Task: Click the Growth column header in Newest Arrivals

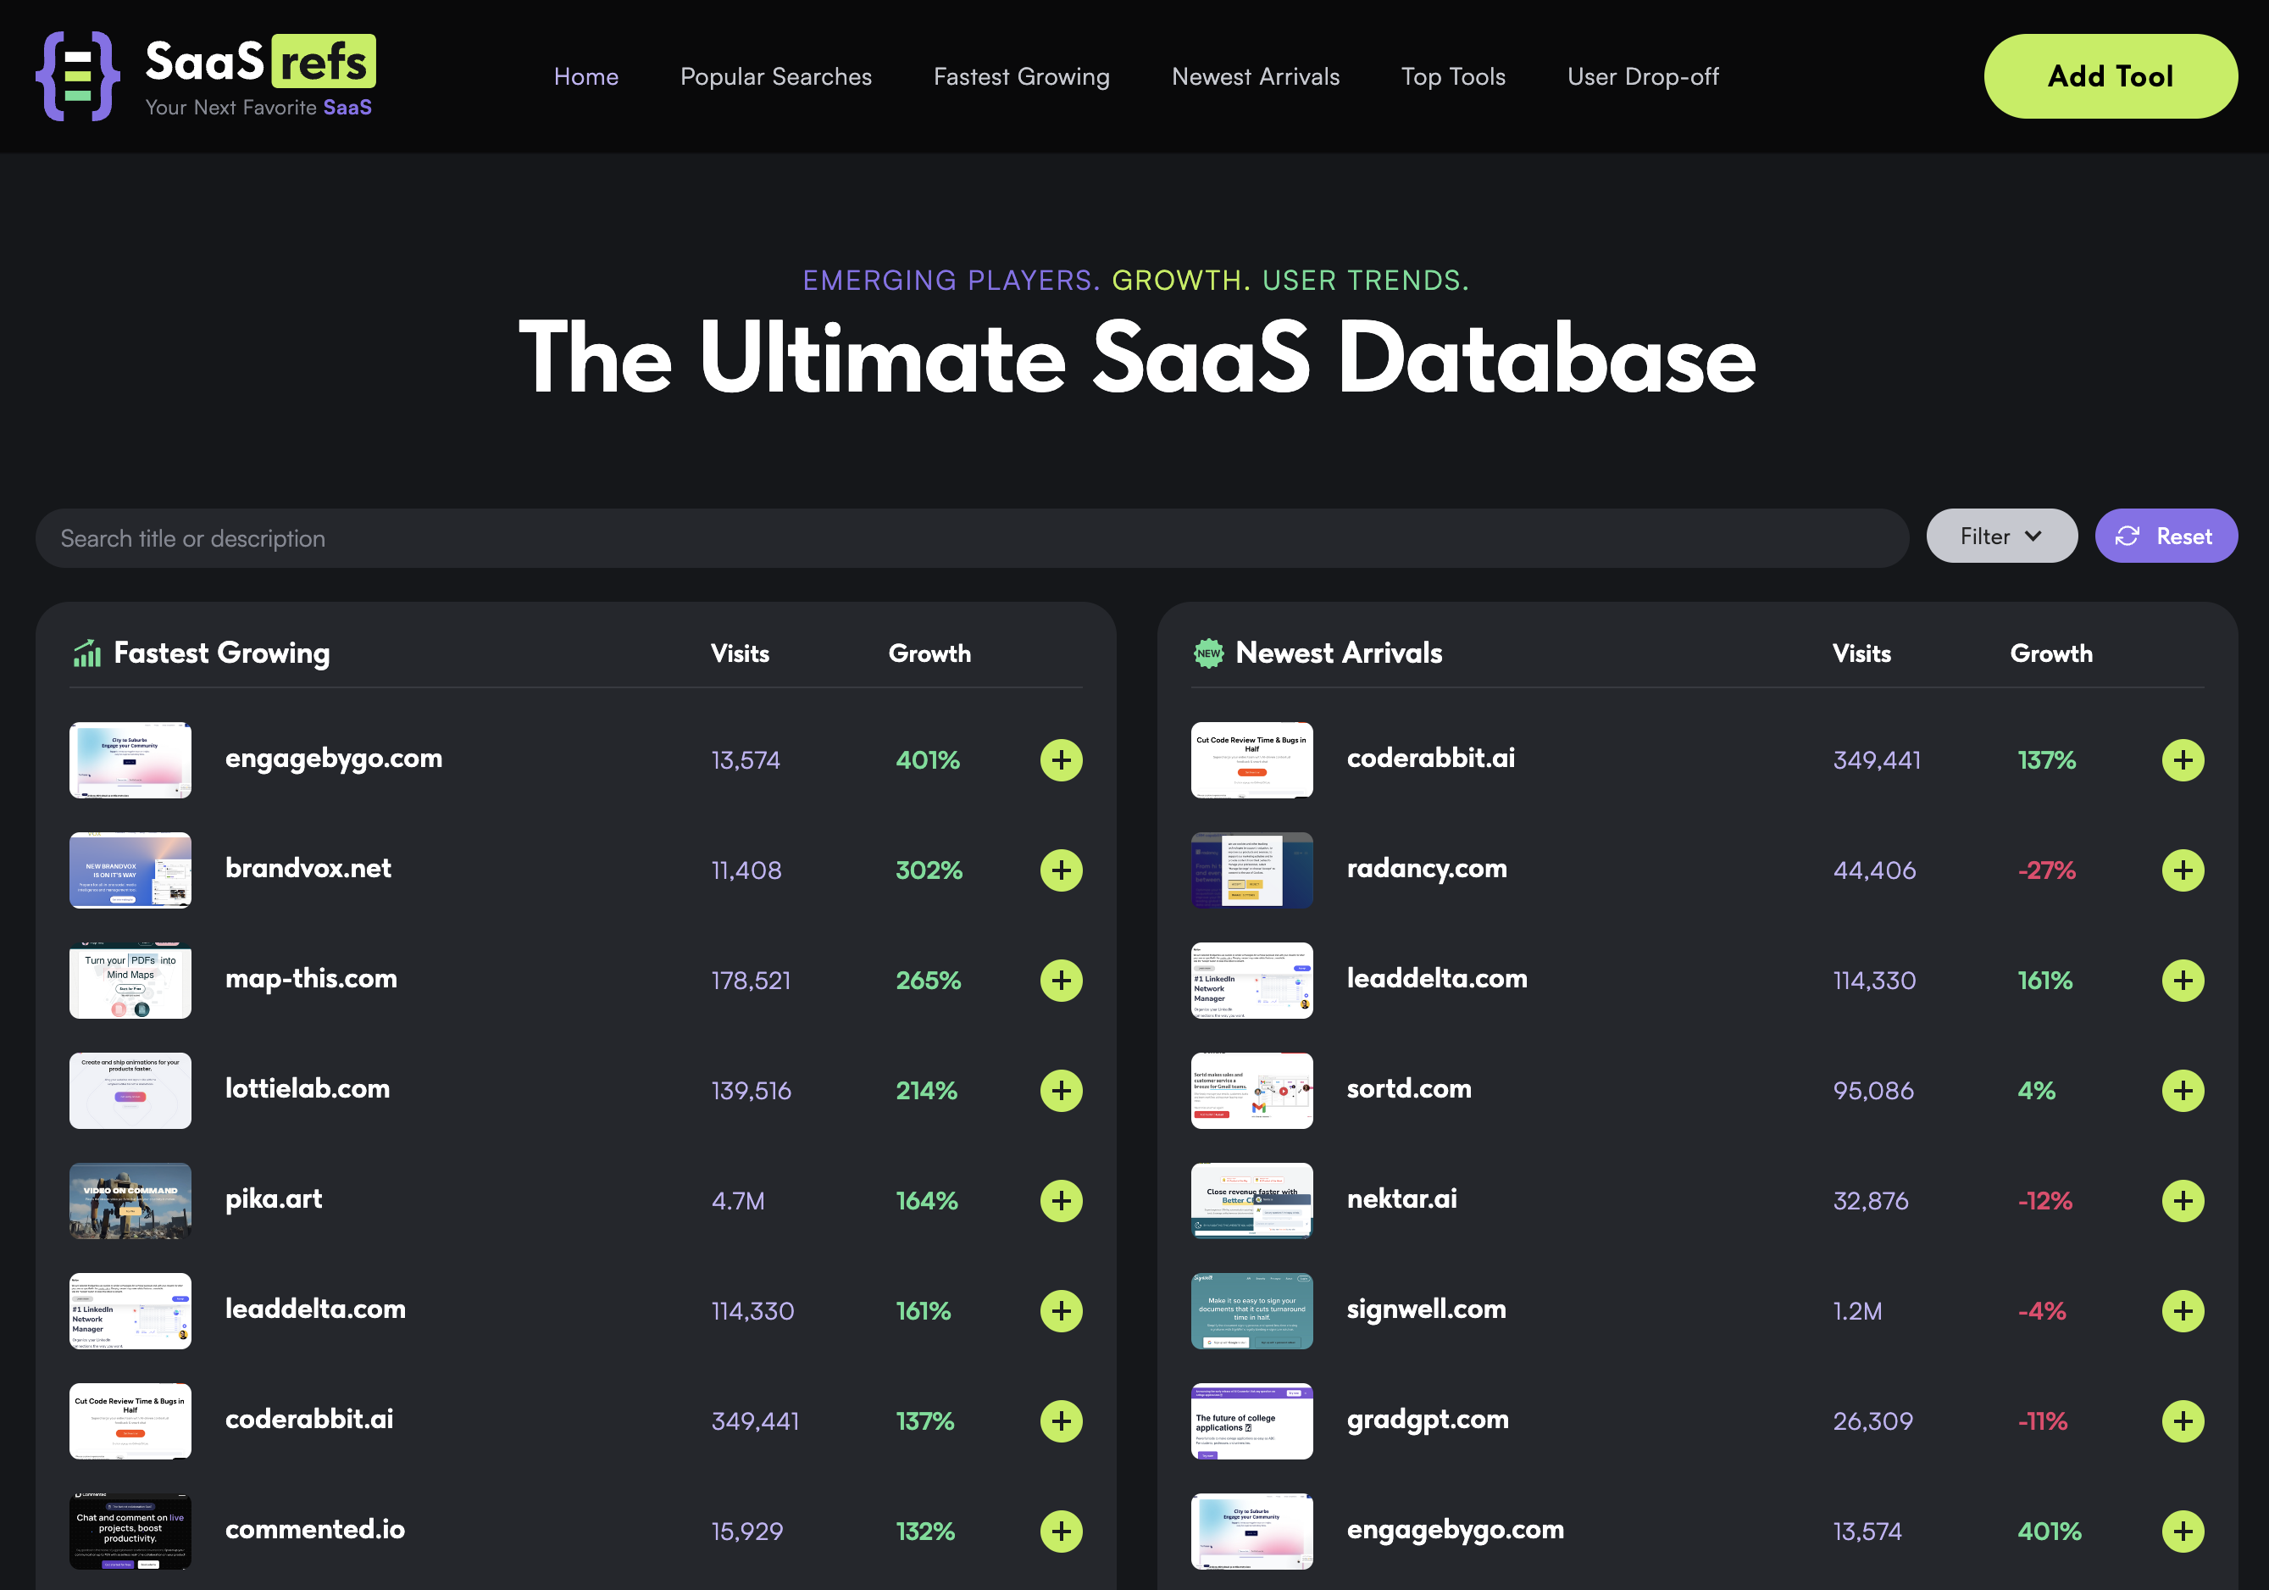Action: [x=2051, y=653]
